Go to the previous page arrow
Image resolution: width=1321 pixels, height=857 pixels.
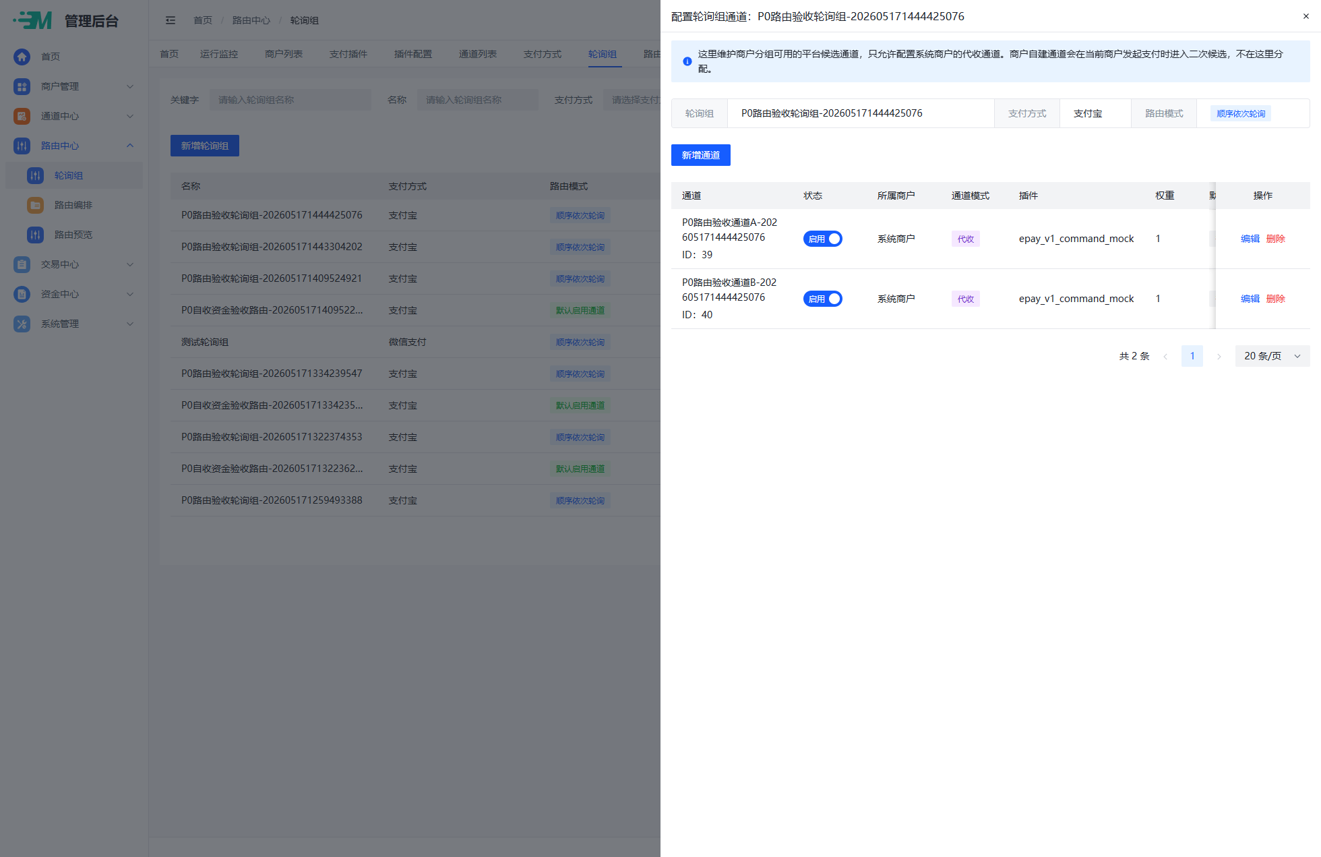point(1165,356)
